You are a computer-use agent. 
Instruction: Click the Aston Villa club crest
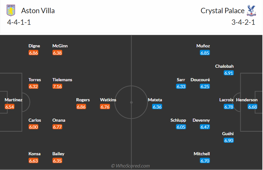point(11,10)
